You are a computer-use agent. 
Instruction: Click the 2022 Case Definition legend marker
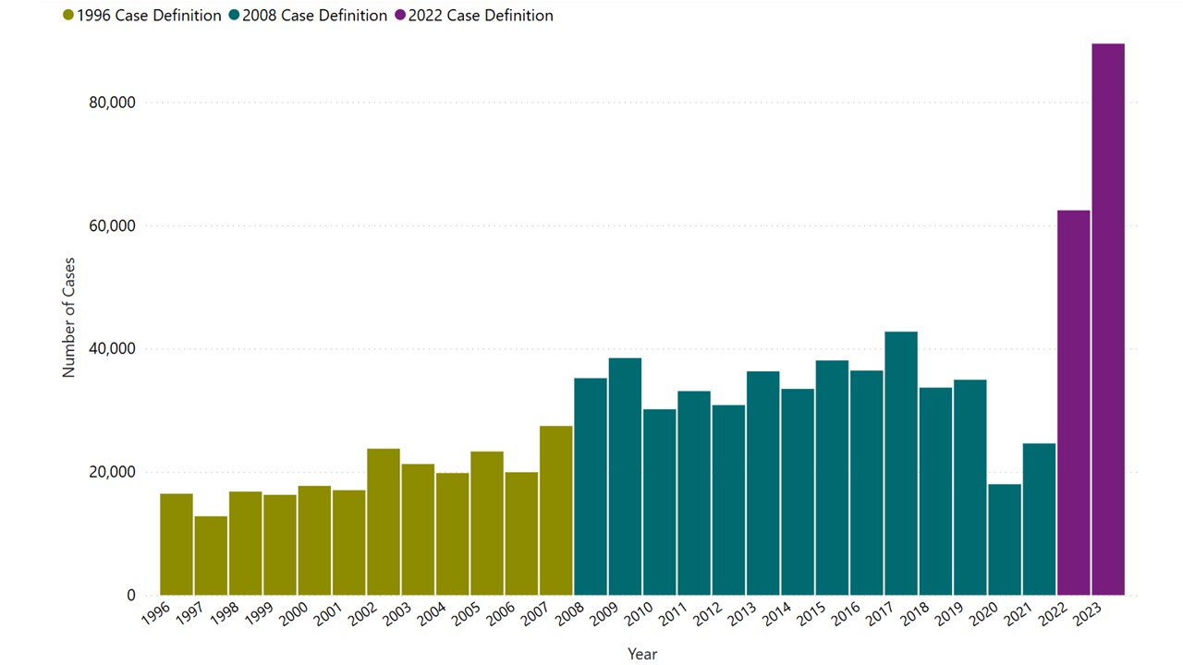400,16
